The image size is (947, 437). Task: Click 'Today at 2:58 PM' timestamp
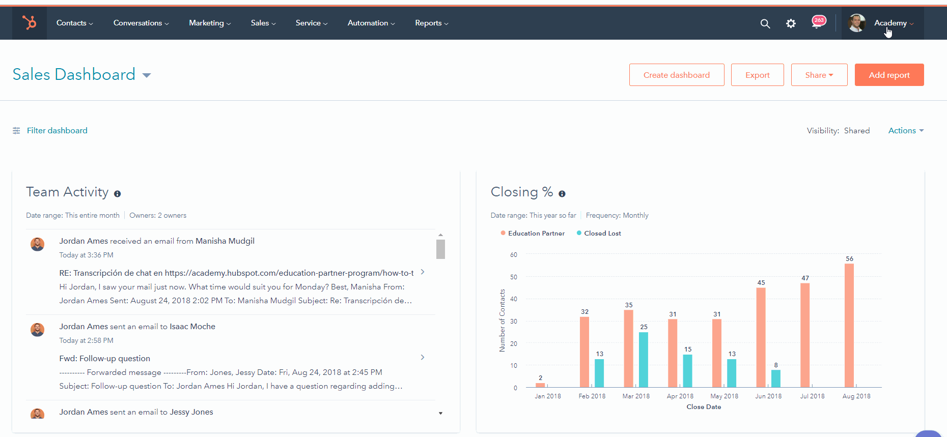point(86,340)
